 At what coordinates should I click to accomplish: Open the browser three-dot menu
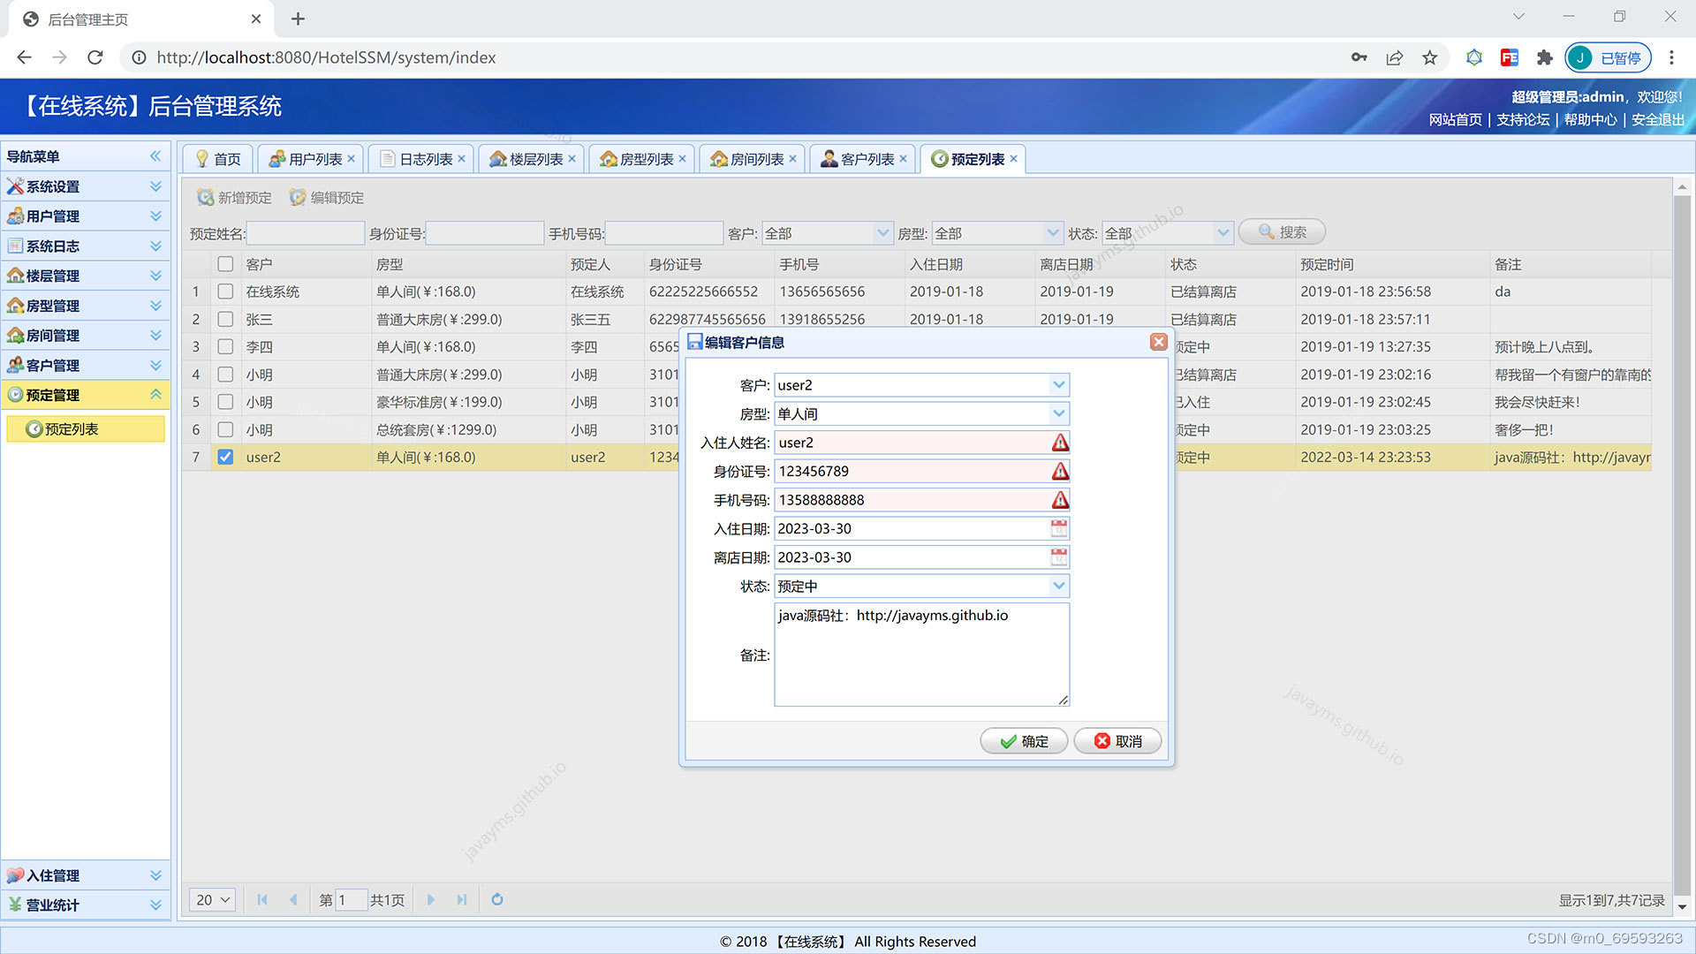click(1671, 57)
